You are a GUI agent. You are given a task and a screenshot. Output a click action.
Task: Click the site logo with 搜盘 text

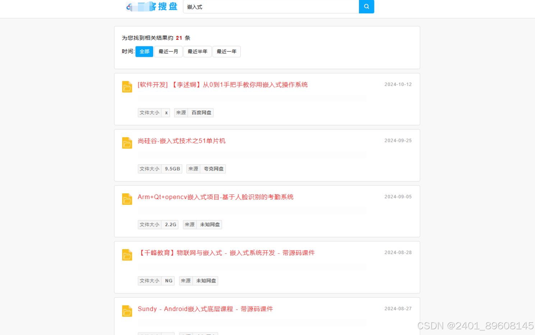[151, 6]
